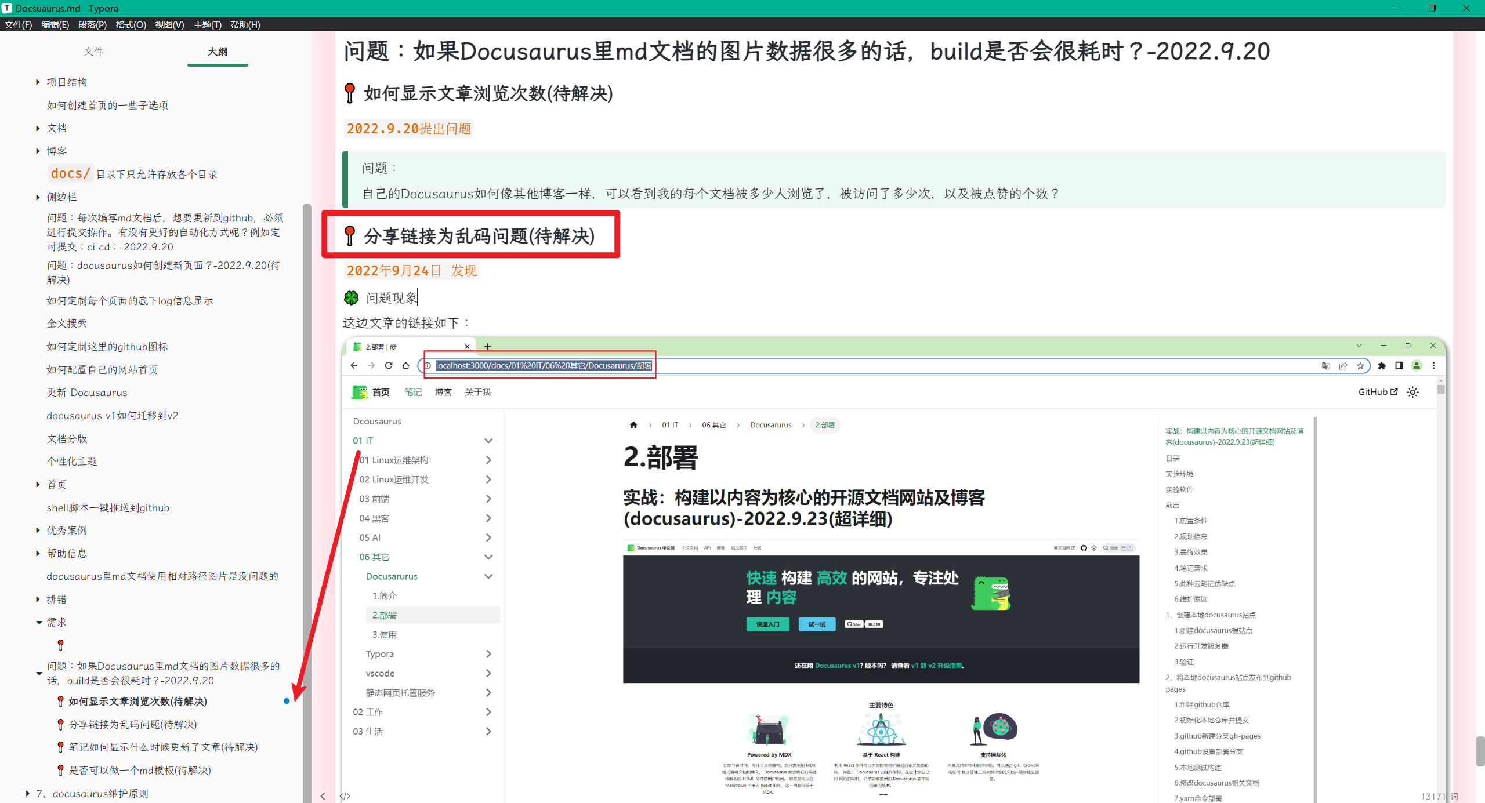Viewport: 1485px width, 803px height.
Task: Open the 帮助(H) menu
Action: (x=245, y=24)
